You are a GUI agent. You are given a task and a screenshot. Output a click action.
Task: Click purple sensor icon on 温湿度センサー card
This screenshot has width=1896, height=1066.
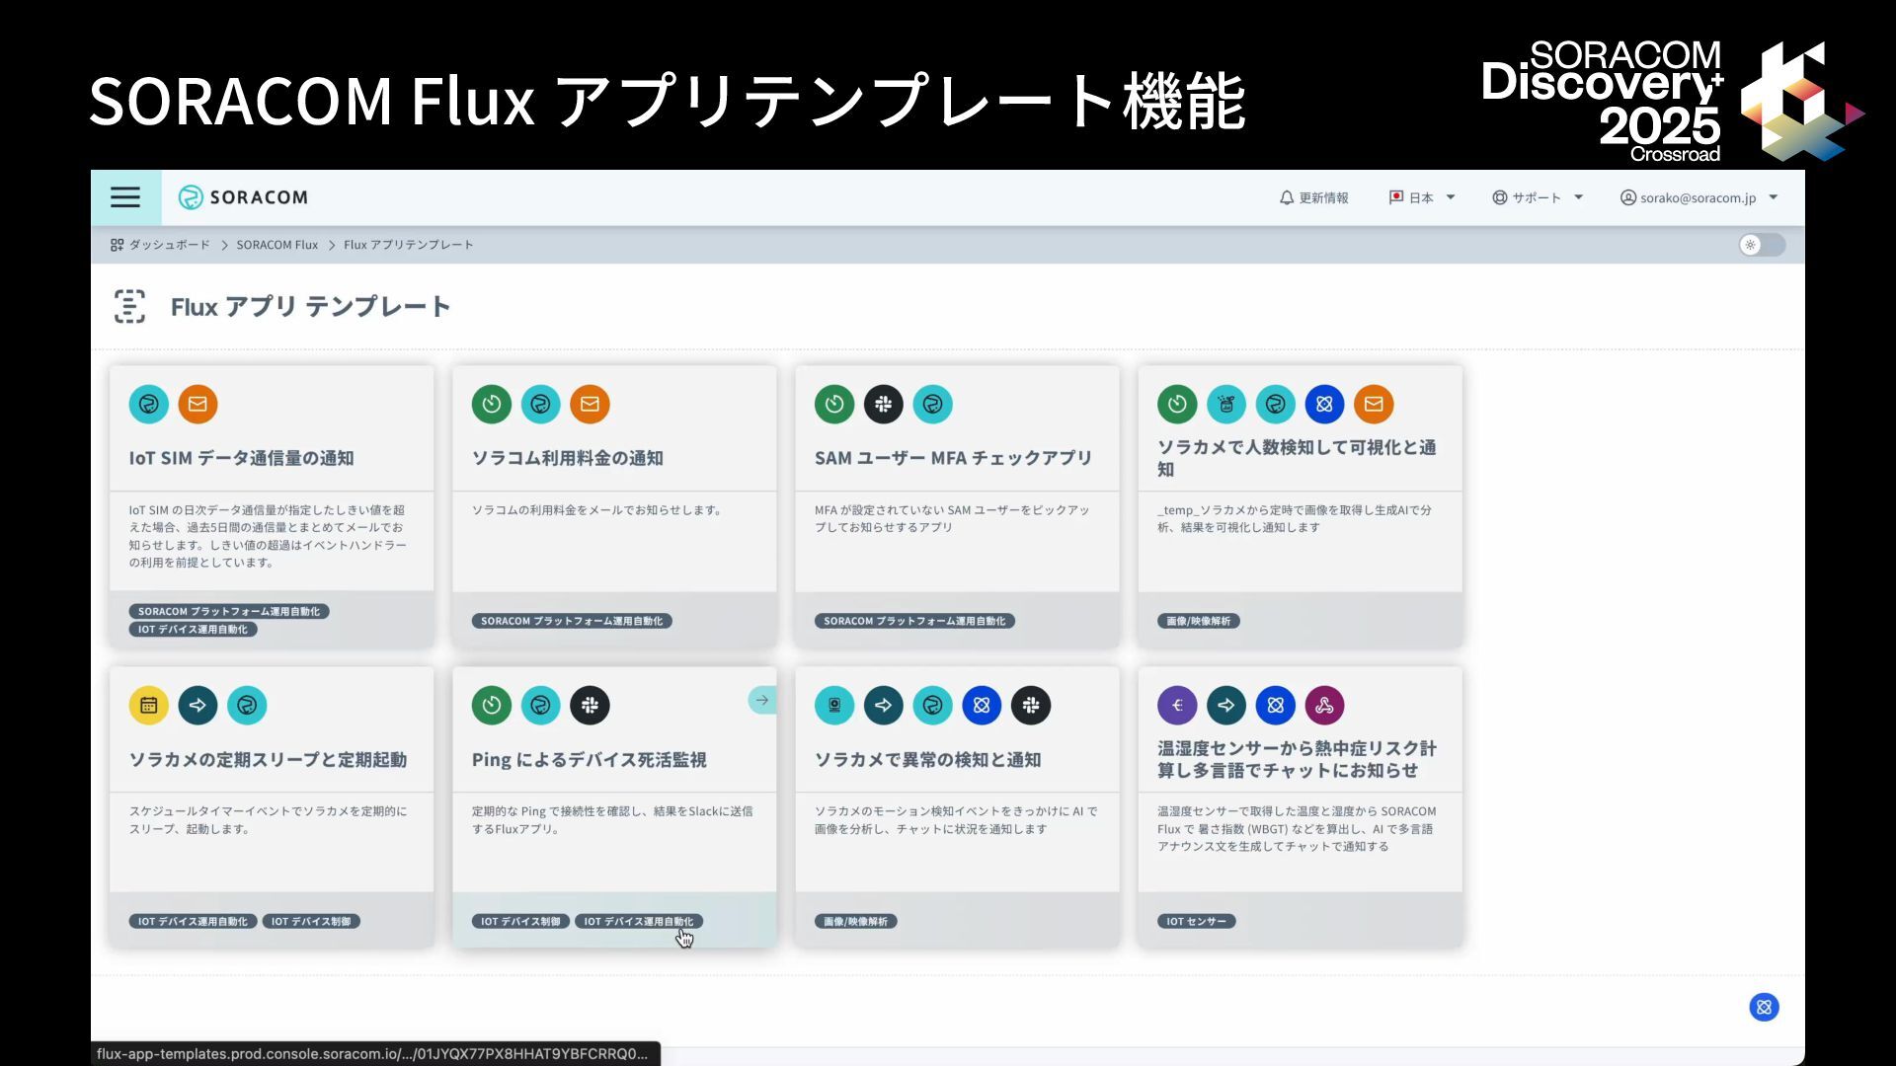coord(1177,705)
